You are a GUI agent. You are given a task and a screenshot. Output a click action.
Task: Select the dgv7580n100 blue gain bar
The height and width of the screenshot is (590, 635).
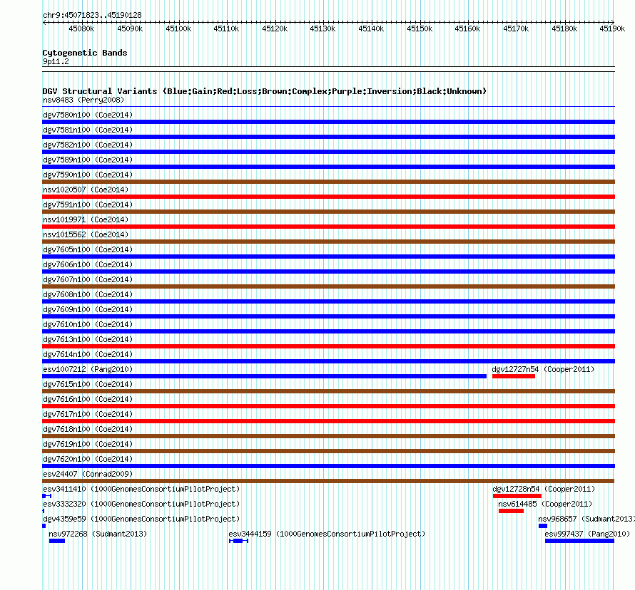tap(328, 122)
